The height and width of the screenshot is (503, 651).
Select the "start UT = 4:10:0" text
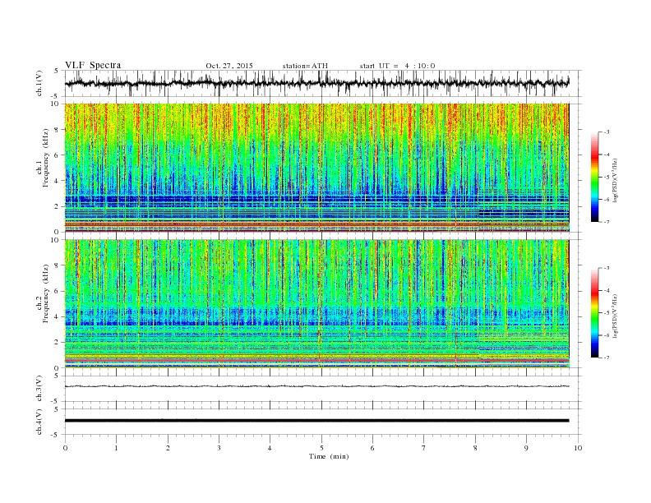click(x=397, y=66)
